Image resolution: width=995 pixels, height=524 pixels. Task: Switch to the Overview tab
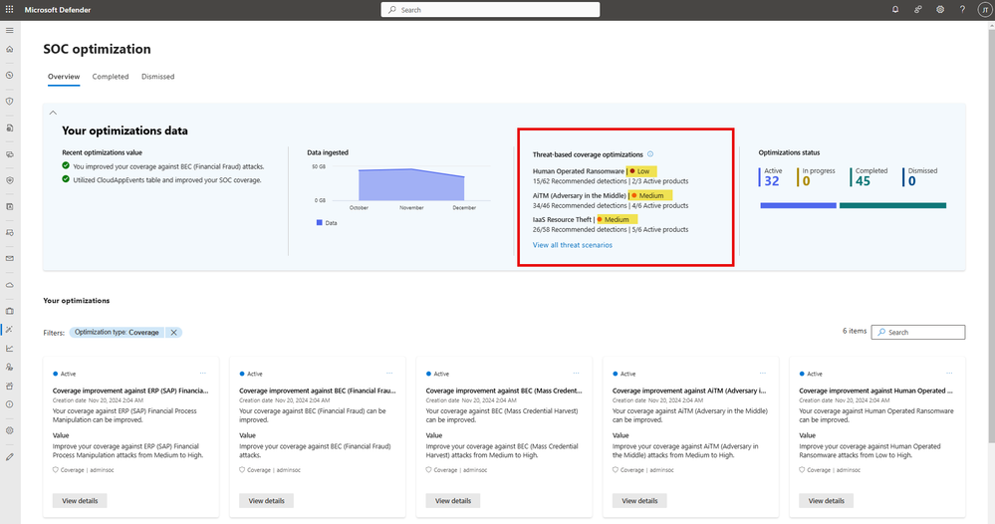click(x=64, y=77)
